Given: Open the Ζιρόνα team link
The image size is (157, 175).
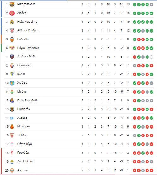Looking at the screenshot, I should (22, 13).
